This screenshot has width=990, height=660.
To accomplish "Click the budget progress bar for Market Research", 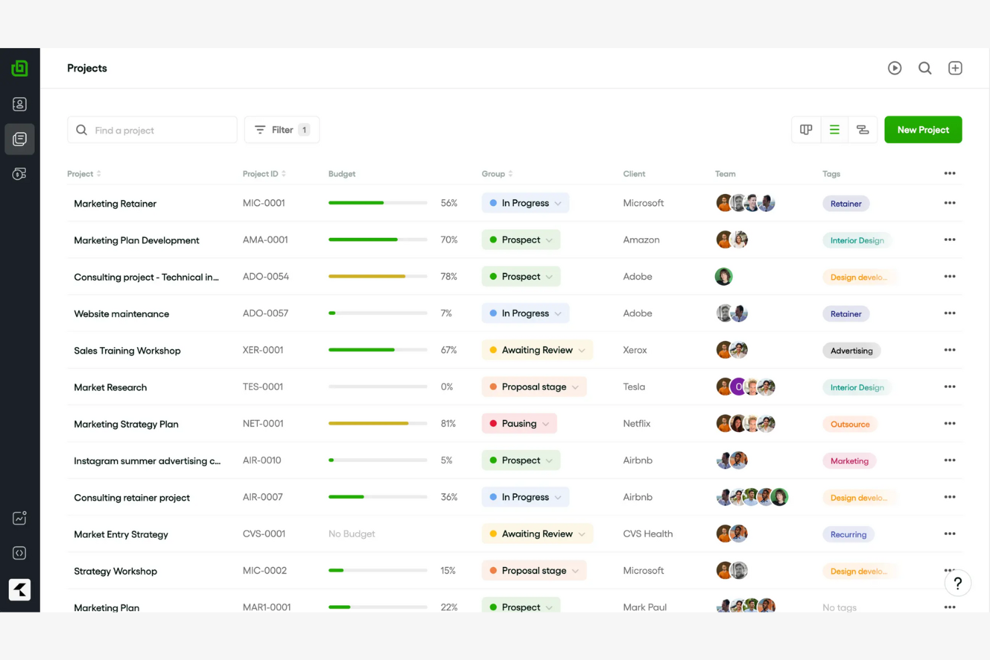I will 377,386.
